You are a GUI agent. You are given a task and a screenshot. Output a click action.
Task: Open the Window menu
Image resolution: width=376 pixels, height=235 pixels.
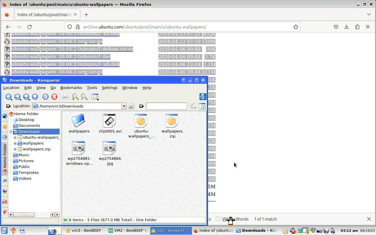pos(130,88)
